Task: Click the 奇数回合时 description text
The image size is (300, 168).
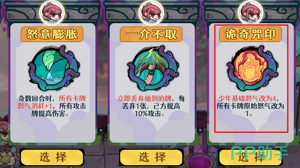Action: point(35,98)
